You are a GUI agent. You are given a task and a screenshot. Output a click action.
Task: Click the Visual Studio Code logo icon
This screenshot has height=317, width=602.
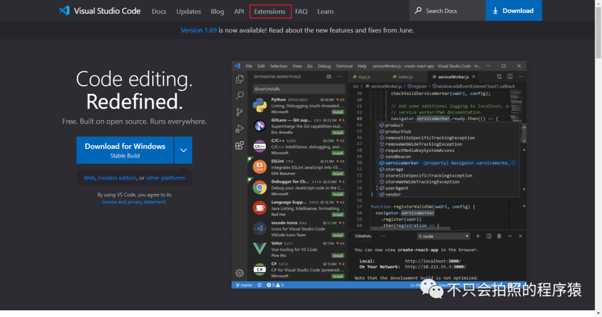(65, 11)
